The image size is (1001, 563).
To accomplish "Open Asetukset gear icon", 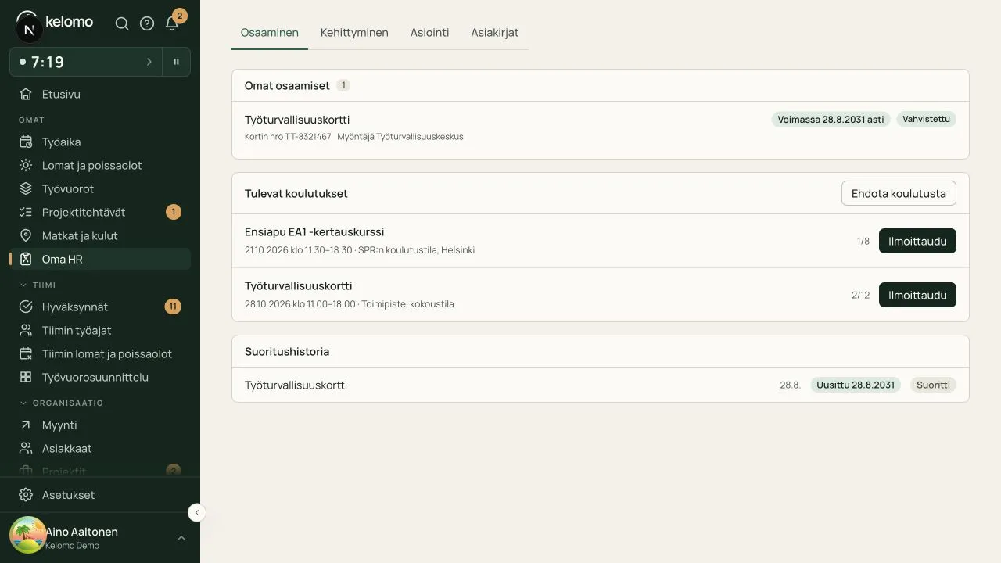I will coord(26,495).
